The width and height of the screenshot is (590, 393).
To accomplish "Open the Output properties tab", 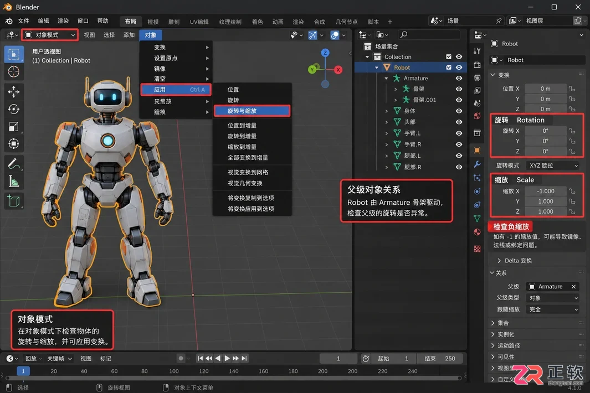I will (477, 77).
